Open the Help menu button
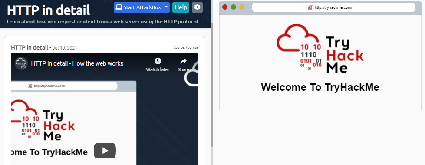The width and height of the screenshot is (425, 165). [x=181, y=7]
